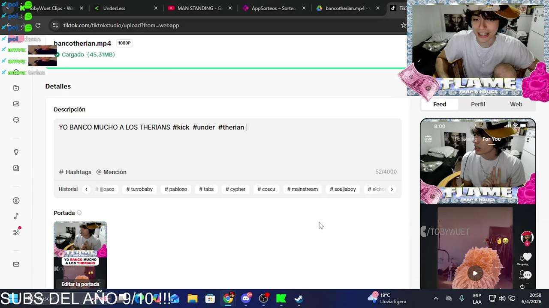Click the microphone icon in system tray
The width and height of the screenshot is (549, 308).
[x=462, y=298]
